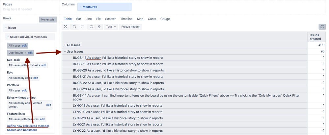Click the comment bubble icon
The width and height of the screenshot is (329, 135).
pos(91,27)
